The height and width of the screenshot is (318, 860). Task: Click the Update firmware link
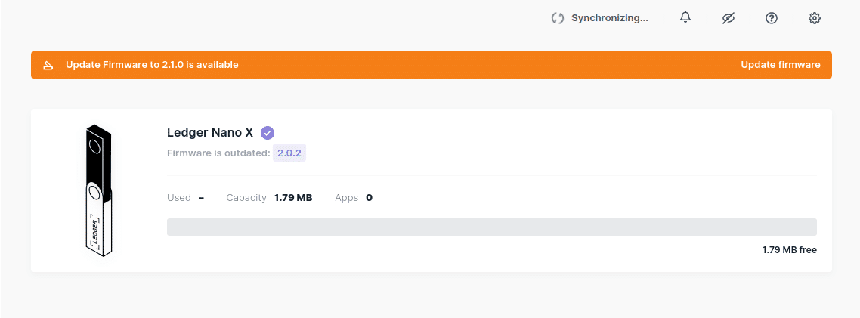[780, 65]
